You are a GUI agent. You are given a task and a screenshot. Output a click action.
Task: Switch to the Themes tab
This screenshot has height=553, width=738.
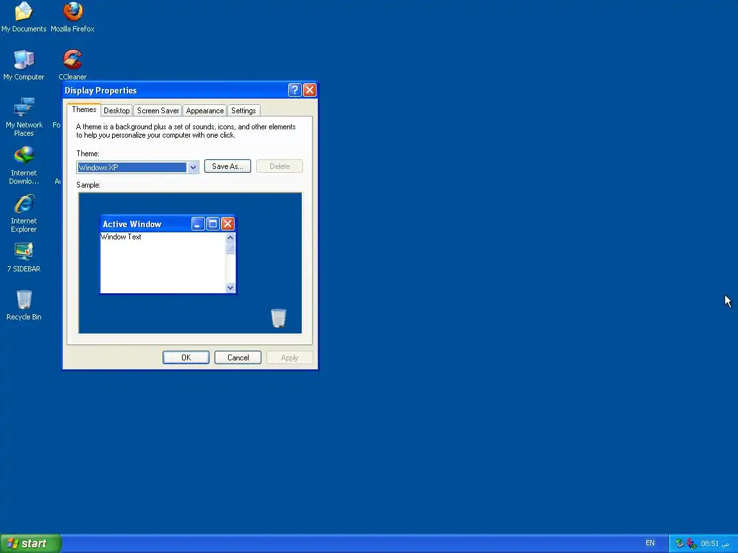coord(84,109)
